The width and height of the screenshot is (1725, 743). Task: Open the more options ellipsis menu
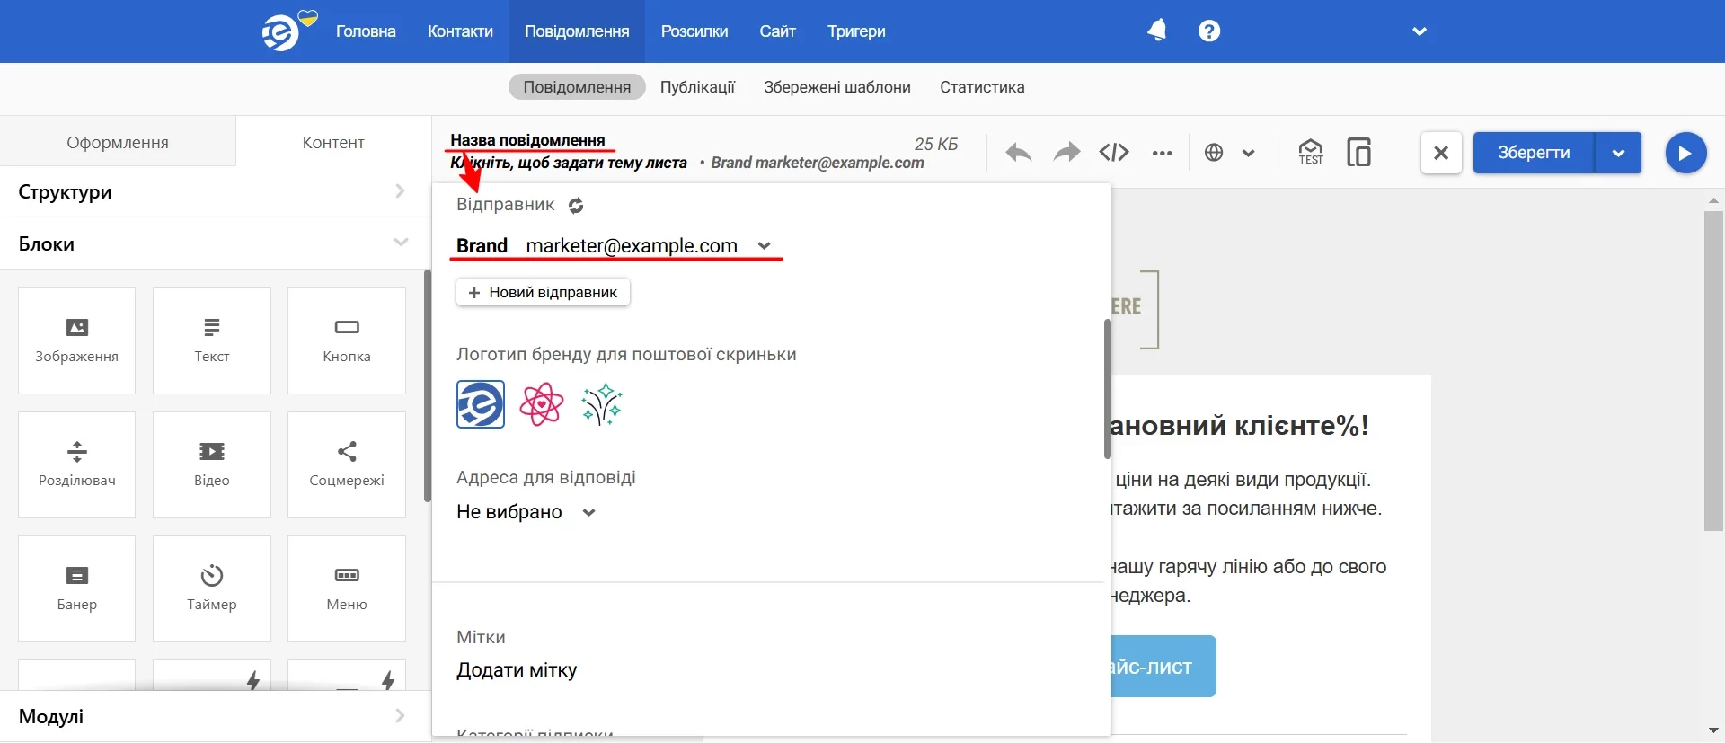coord(1162,153)
